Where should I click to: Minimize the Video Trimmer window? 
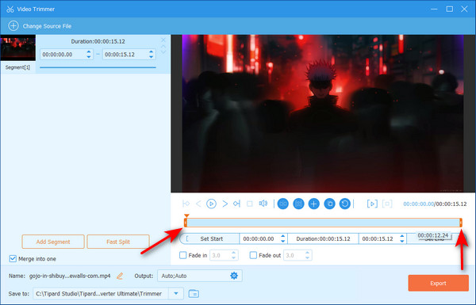click(434, 9)
